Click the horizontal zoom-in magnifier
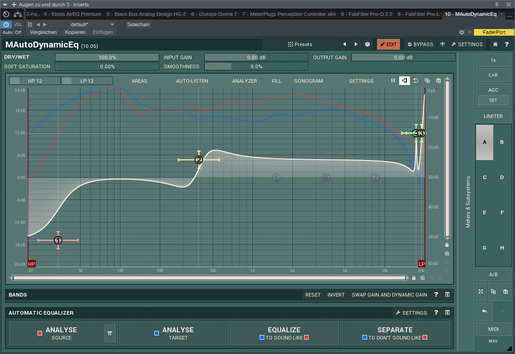The width and height of the screenshot is (515, 354). click(423, 278)
